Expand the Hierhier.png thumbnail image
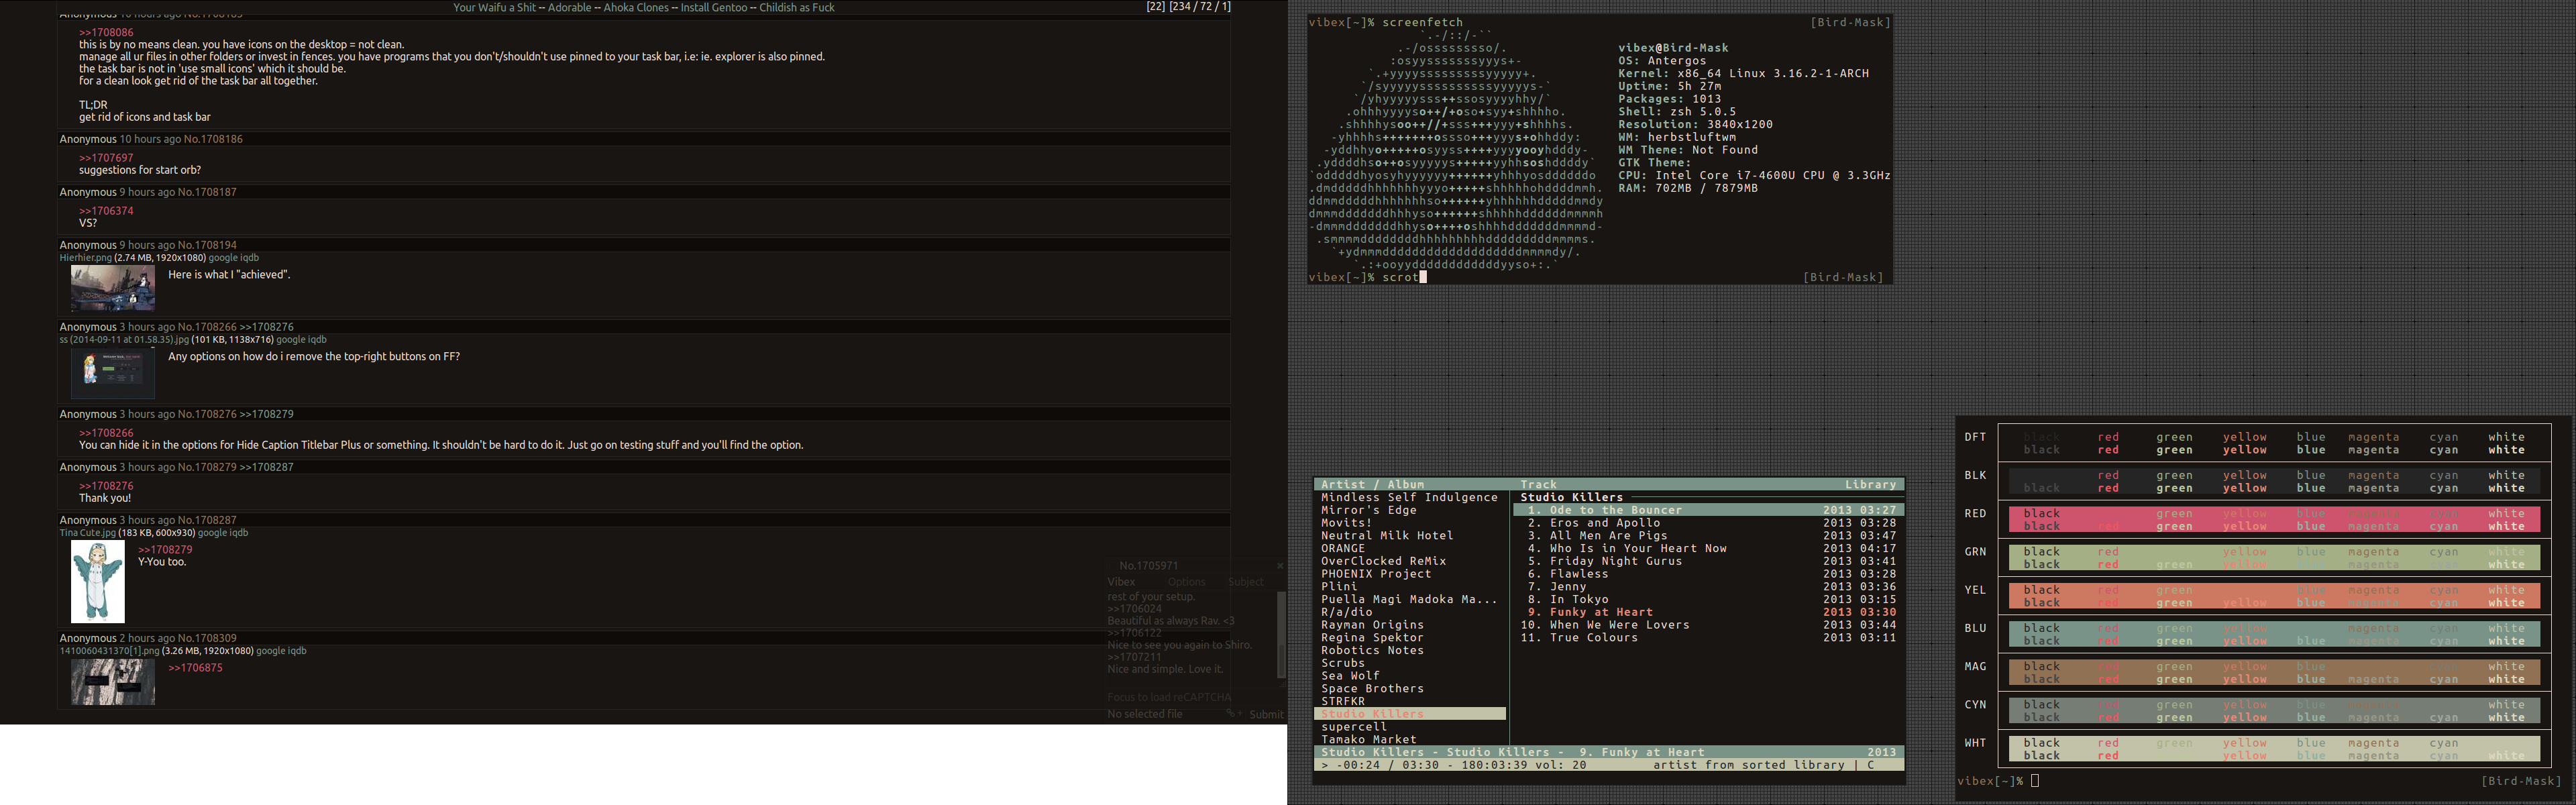The height and width of the screenshot is (805, 2576). 113,288
